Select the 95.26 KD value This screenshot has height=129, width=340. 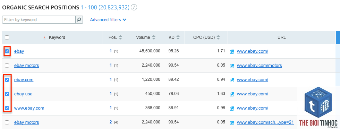tap(173, 51)
